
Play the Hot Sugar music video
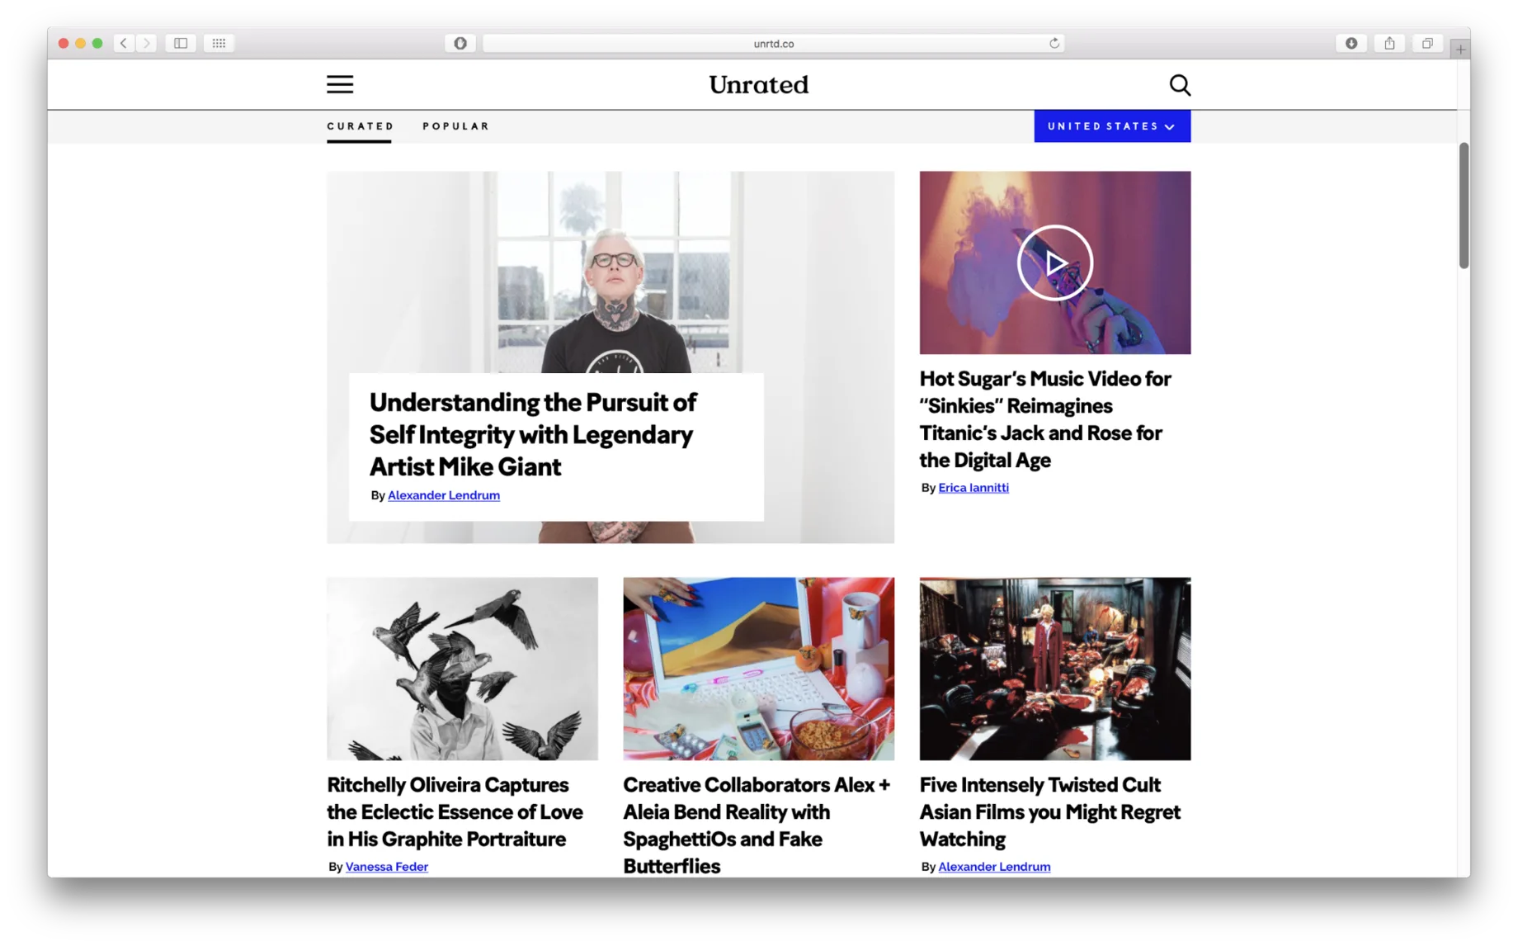click(1054, 263)
